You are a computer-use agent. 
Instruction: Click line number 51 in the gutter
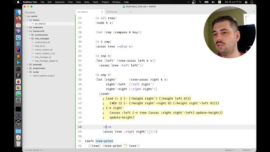coord(80,141)
